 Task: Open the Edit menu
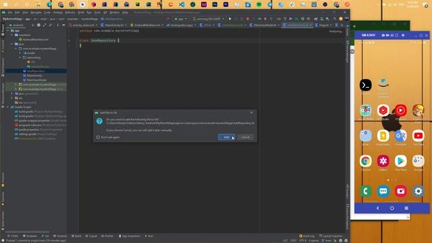click(17, 12)
